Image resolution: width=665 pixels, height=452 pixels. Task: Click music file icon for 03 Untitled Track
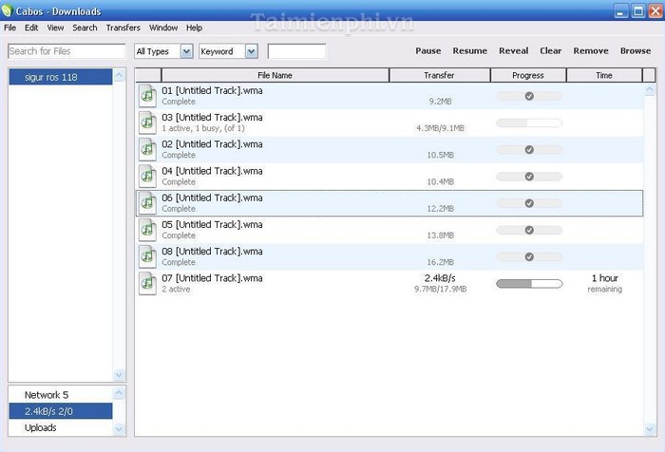147,122
